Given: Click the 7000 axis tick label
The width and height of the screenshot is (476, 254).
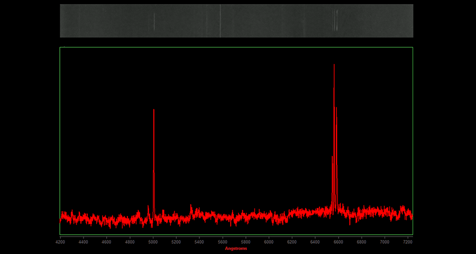Looking at the screenshot, I should [385, 242].
